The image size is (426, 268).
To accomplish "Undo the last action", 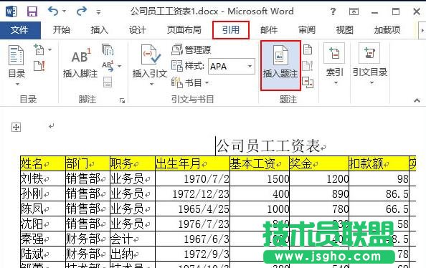I will coord(53,11).
